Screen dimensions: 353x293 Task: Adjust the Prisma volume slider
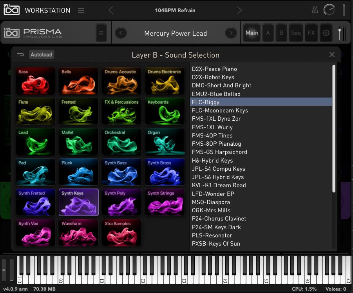[x=340, y=33]
